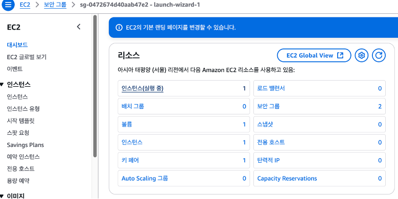398x199 pixels.
Task: Open 인스턴스 under the 인스턴스 section
Action: [17, 97]
